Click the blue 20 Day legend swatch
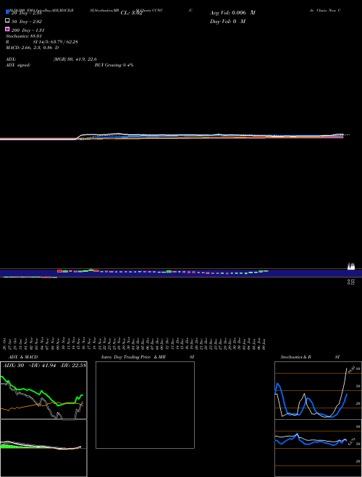The height and width of the screenshot is (477, 362). click(7, 12)
